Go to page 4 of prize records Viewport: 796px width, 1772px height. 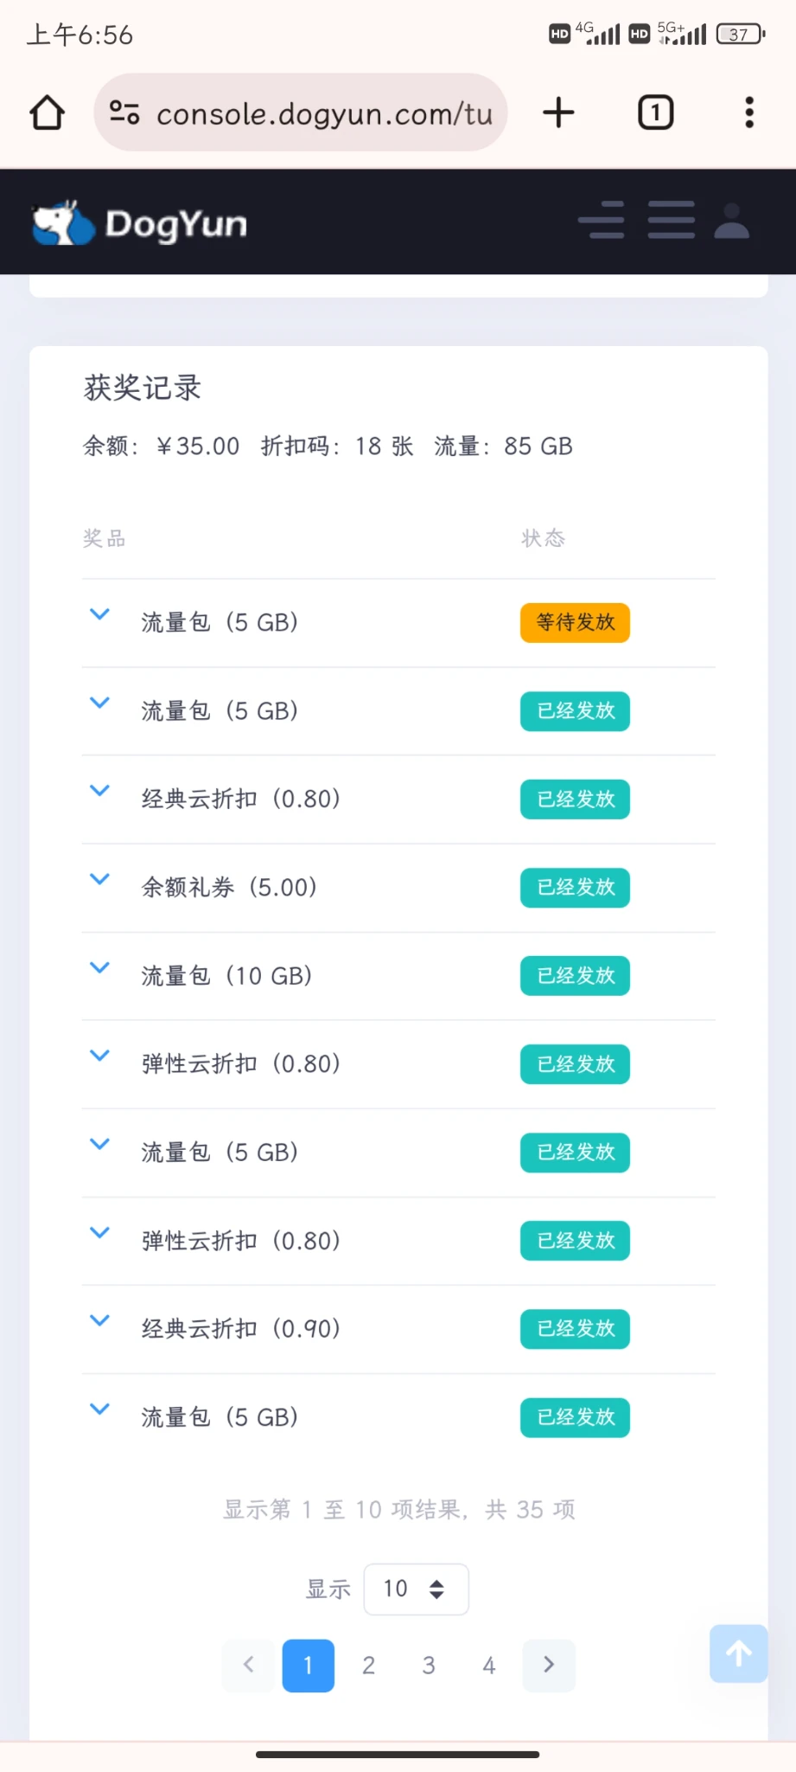pos(489,1666)
